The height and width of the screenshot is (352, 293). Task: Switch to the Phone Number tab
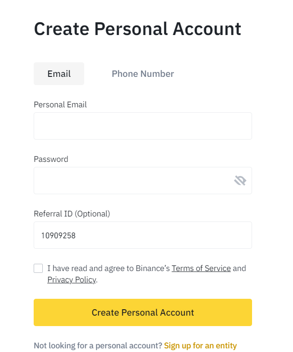pos(143,74)
